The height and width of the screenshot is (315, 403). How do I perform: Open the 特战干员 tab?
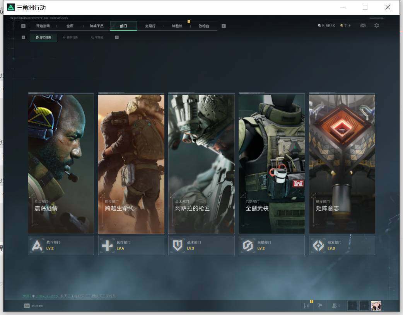click(97, 26)
